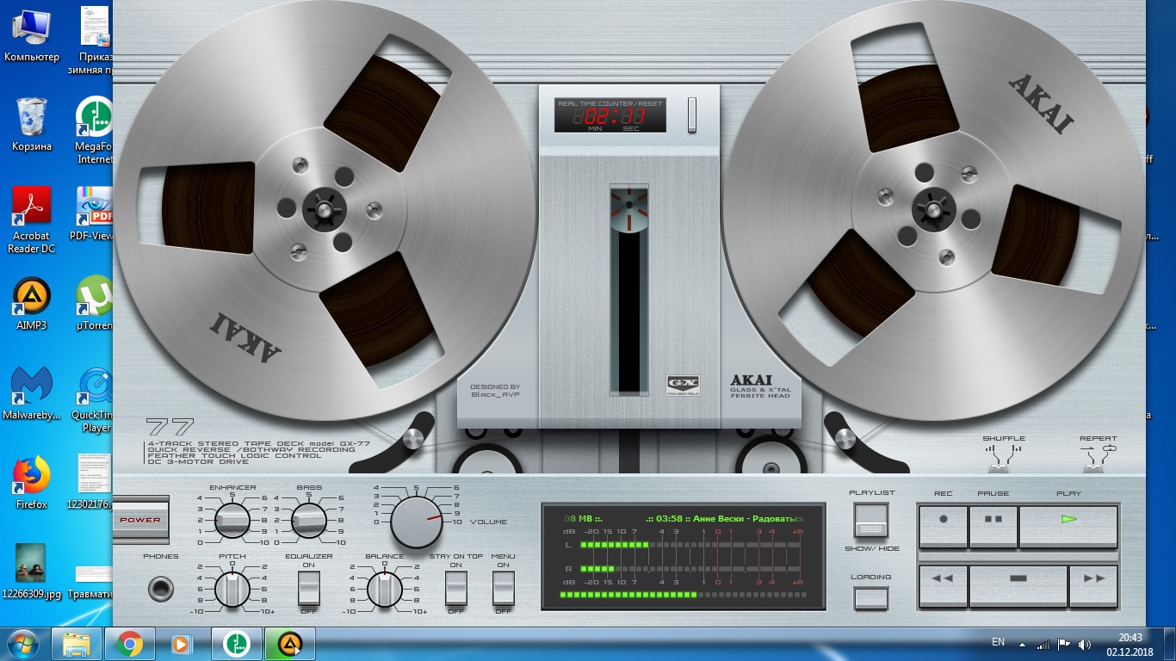
Task: Select the Firefox desktop shortcut
Action: [x=31, y=482]
